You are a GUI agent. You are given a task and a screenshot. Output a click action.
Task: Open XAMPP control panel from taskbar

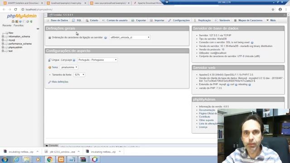coord(61,159)
